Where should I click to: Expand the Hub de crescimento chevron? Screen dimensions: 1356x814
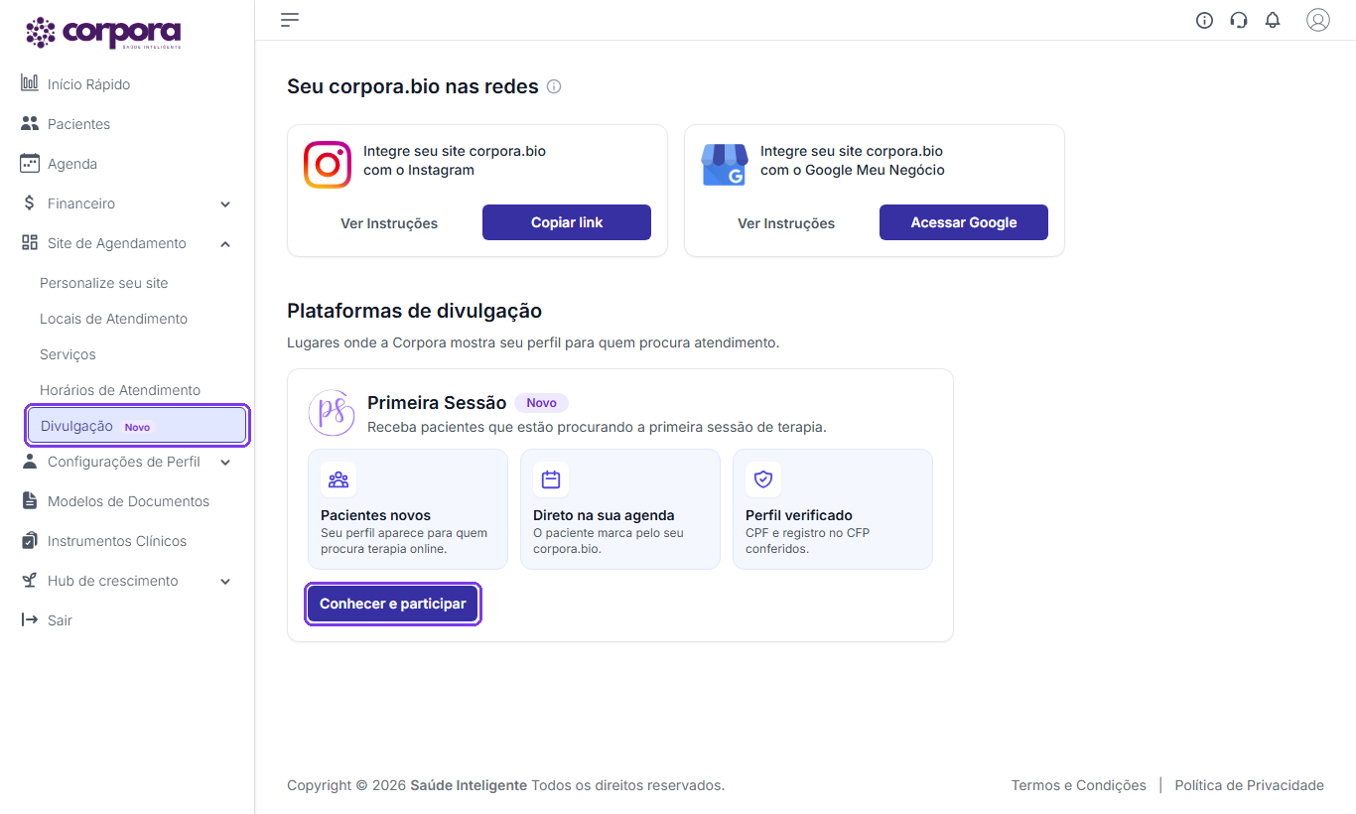[225, 581]
